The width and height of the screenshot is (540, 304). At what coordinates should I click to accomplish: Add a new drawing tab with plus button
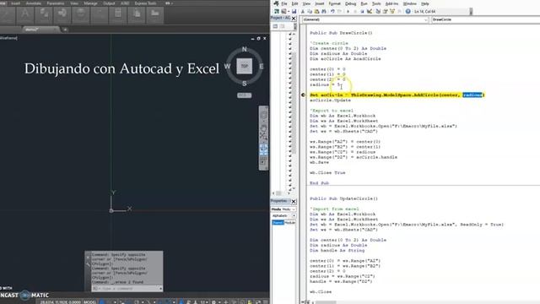pos(65,30)
